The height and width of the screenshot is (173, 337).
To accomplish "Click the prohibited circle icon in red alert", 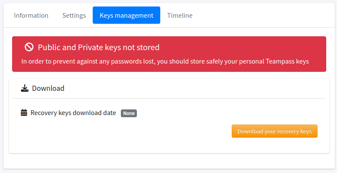I will [29, 47].
